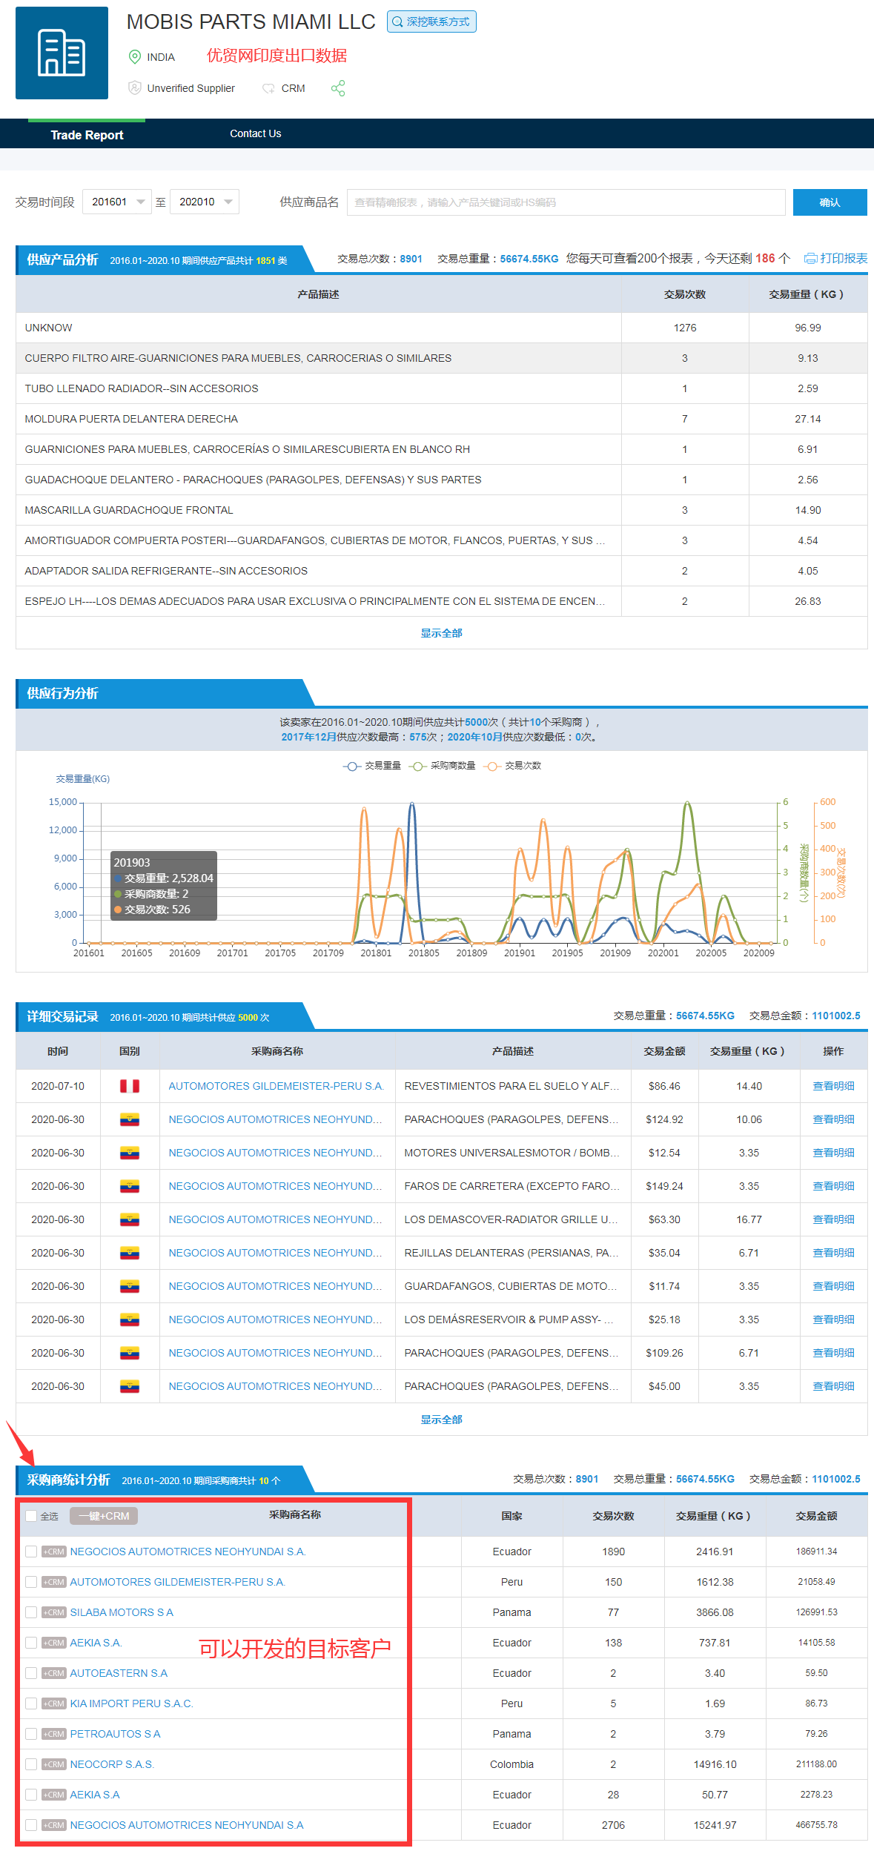The height and width of the screenshot is (1851, 874).
Task: Check the 全选 select-all checkbox
Action: 31,1516
